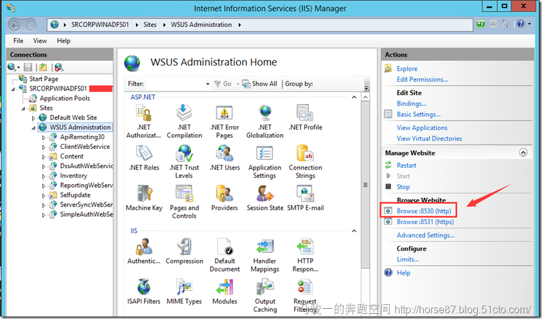This screenshot has height=319, width=542.
Task: Open .NET Authorization Rules feature
Action: [x=144, y=122]
